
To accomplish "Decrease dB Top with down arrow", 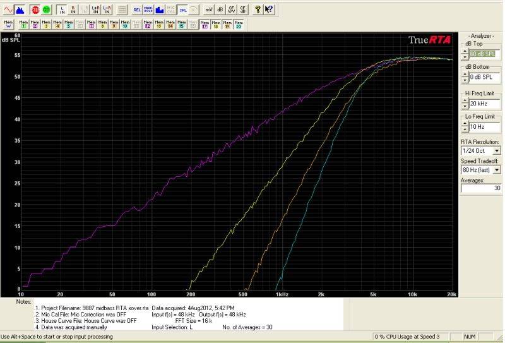I will point(465,57).
